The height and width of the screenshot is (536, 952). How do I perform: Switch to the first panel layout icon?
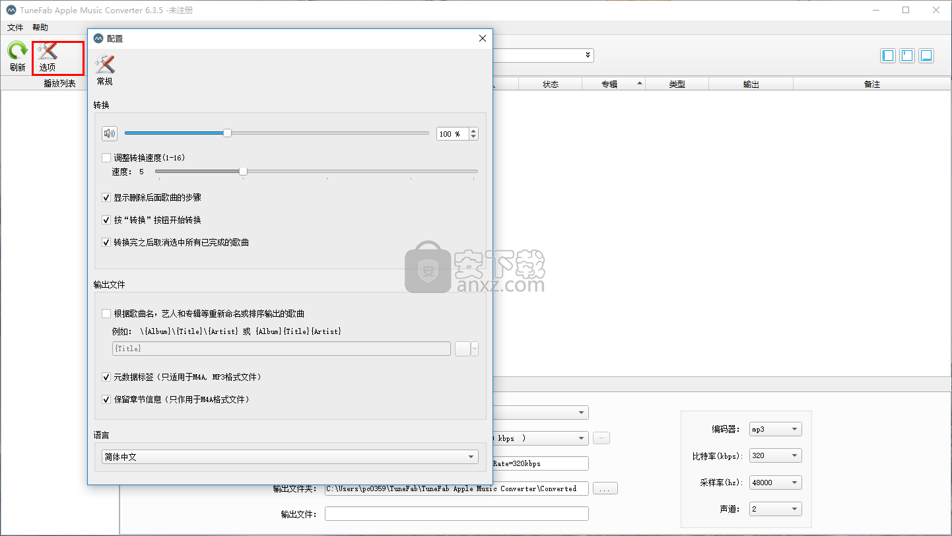click(888, 55)
